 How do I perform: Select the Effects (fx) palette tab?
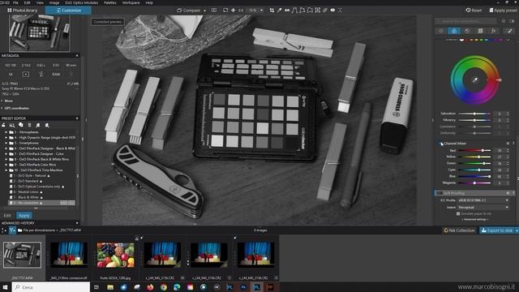(x=494, y=31)
